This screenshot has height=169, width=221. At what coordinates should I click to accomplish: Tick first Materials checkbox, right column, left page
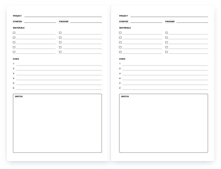point(60,33)
